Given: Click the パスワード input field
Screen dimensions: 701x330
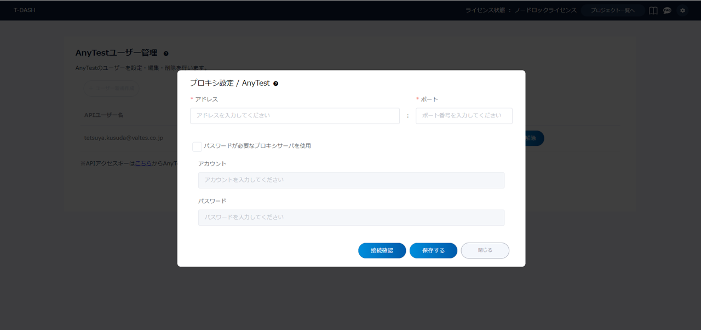Looking at the screenshot, I should click(x=351, y=217).
